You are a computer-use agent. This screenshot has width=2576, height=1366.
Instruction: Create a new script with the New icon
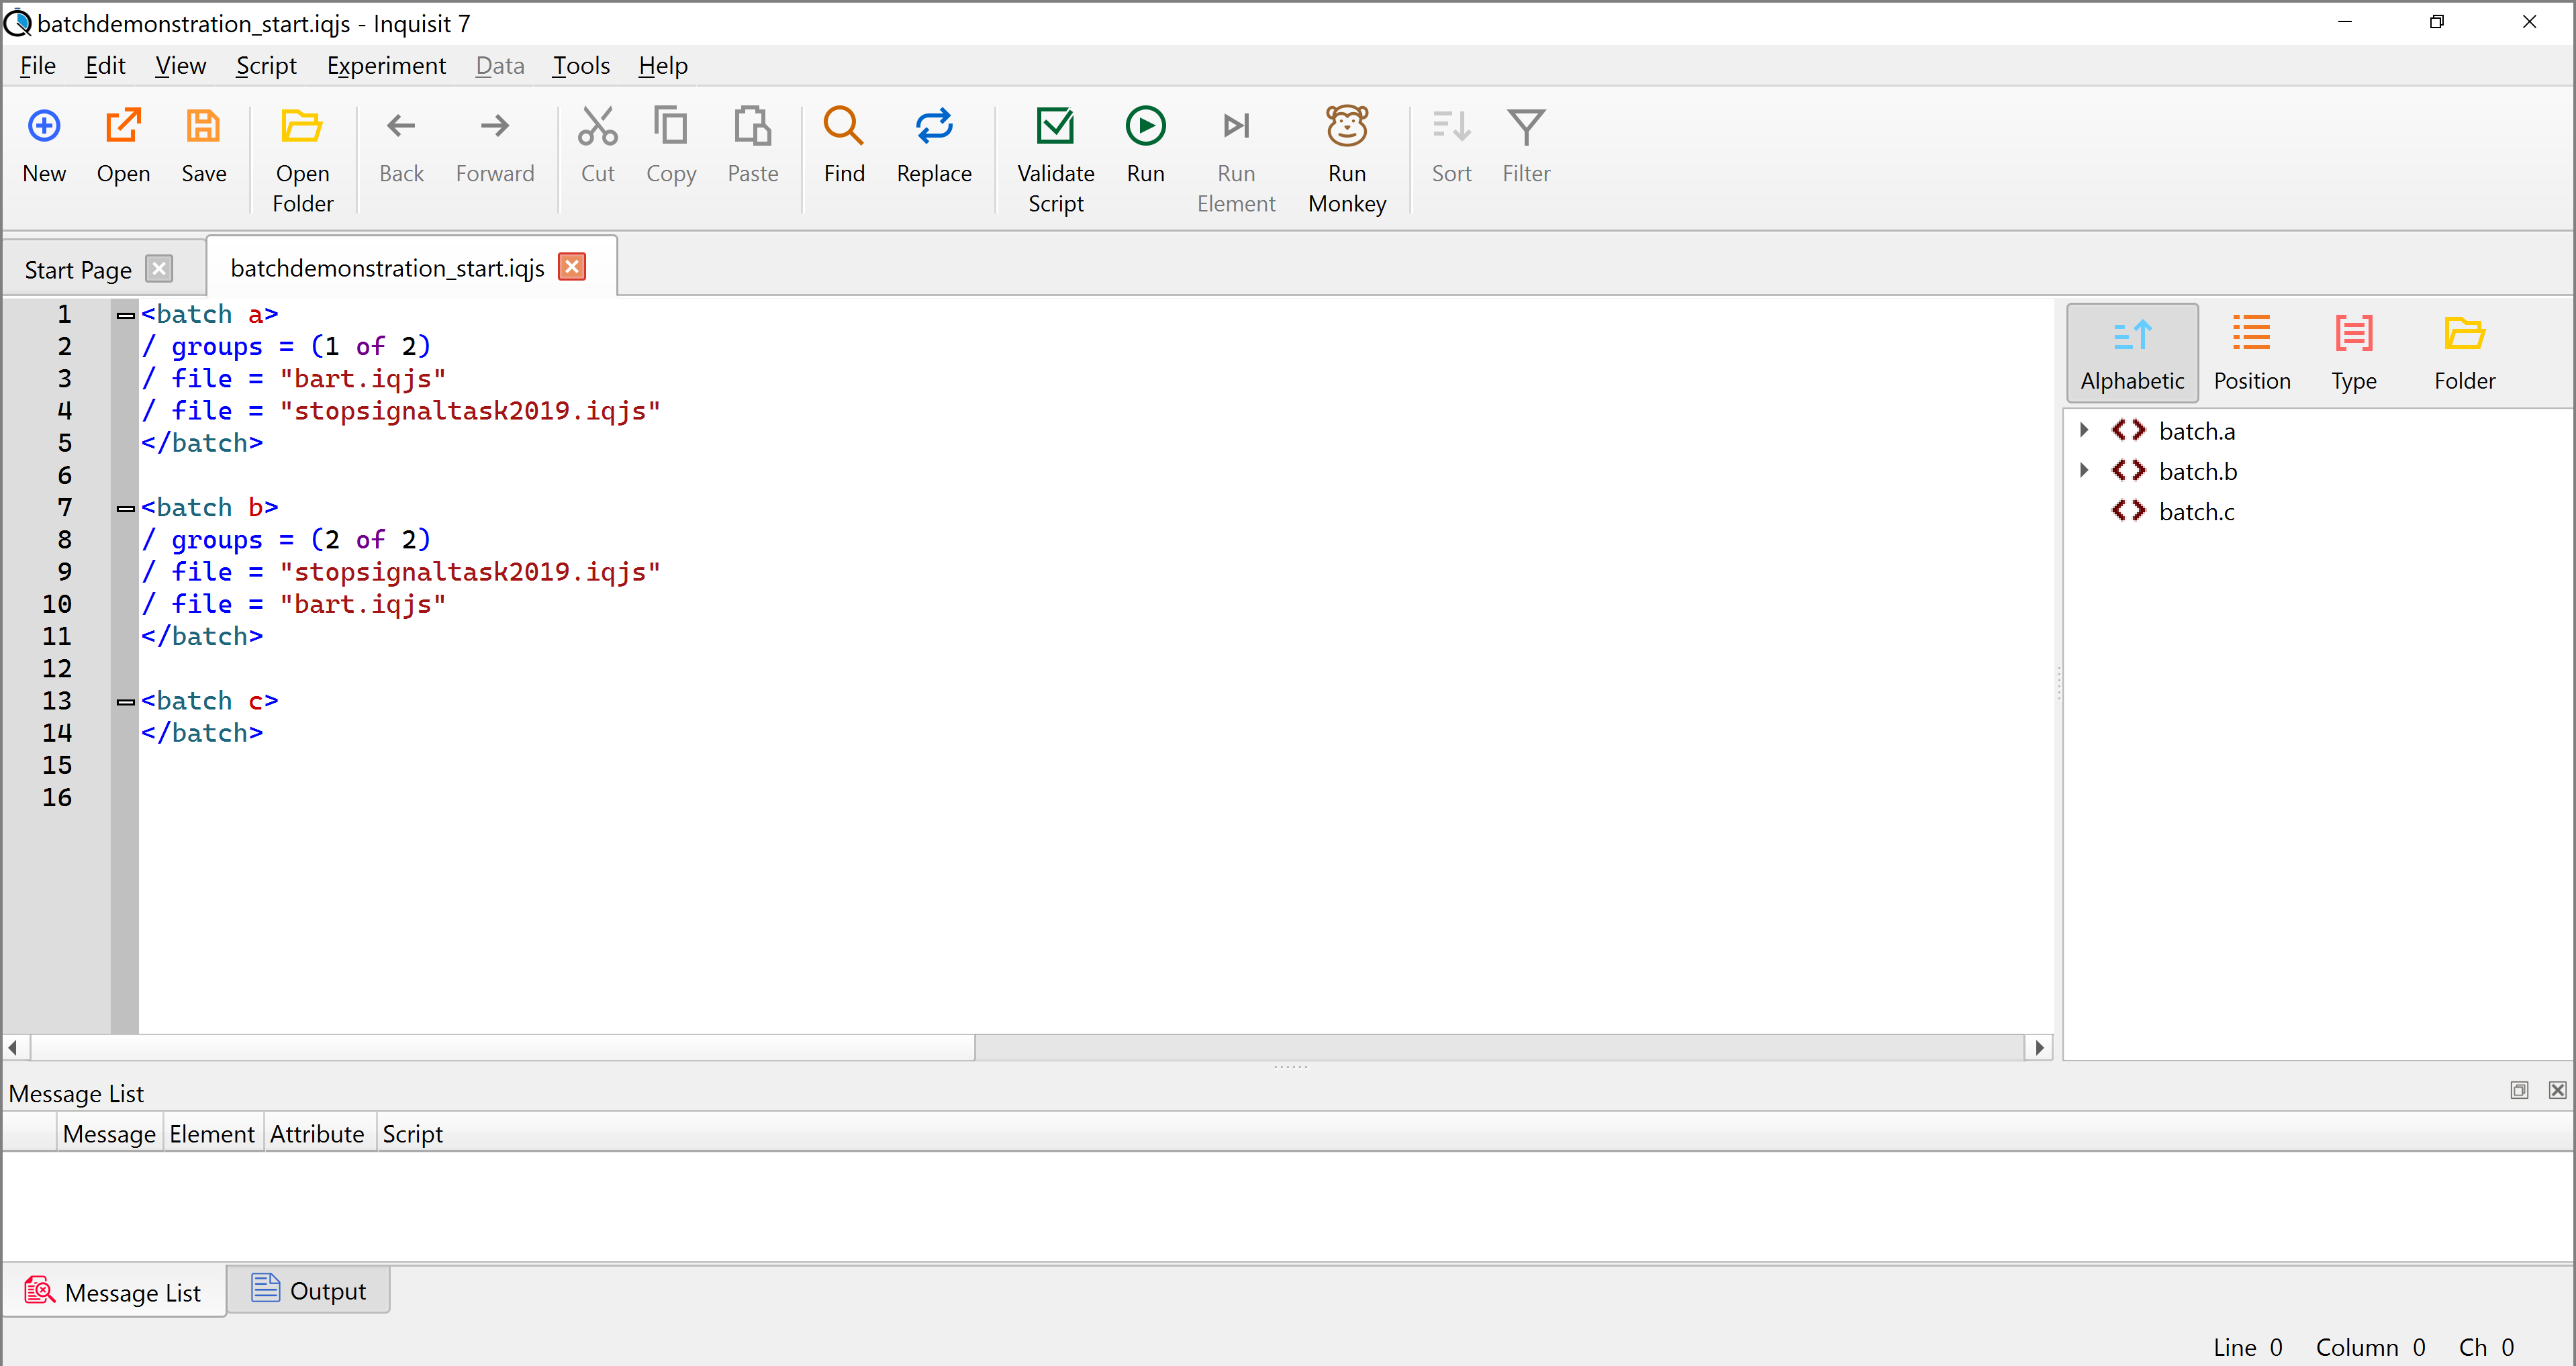(x=44, y=127)
